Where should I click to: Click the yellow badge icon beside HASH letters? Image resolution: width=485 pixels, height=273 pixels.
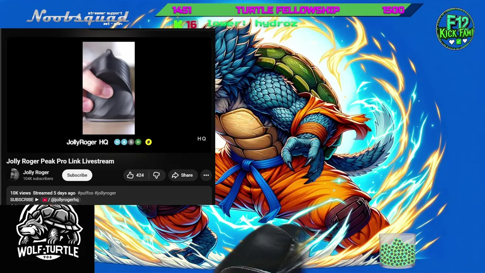tap(149, 142)
